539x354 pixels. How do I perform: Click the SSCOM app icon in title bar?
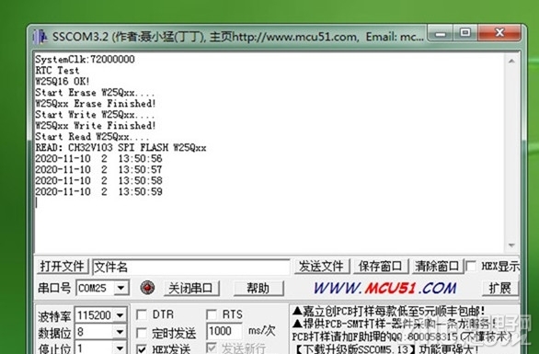tap(40, 37)
